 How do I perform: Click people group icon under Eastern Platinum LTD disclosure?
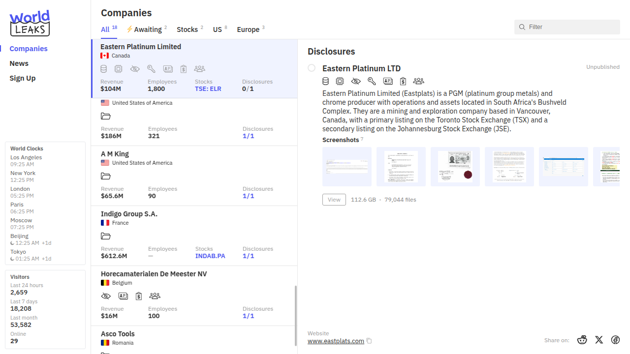point(418,81)
